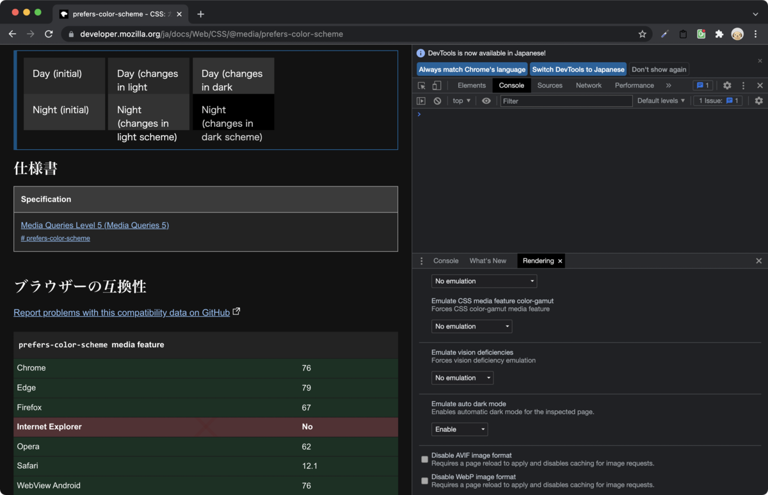Click the Day (initial) box
The height and width of the screenshot is (495, 768).
pyautogui.click(x=64, y=76)
